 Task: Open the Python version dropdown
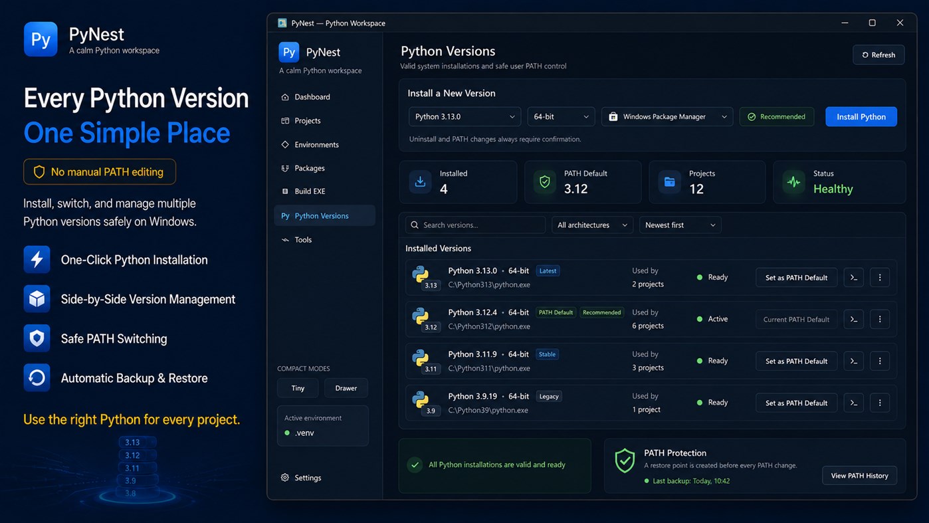coord(464,116)
